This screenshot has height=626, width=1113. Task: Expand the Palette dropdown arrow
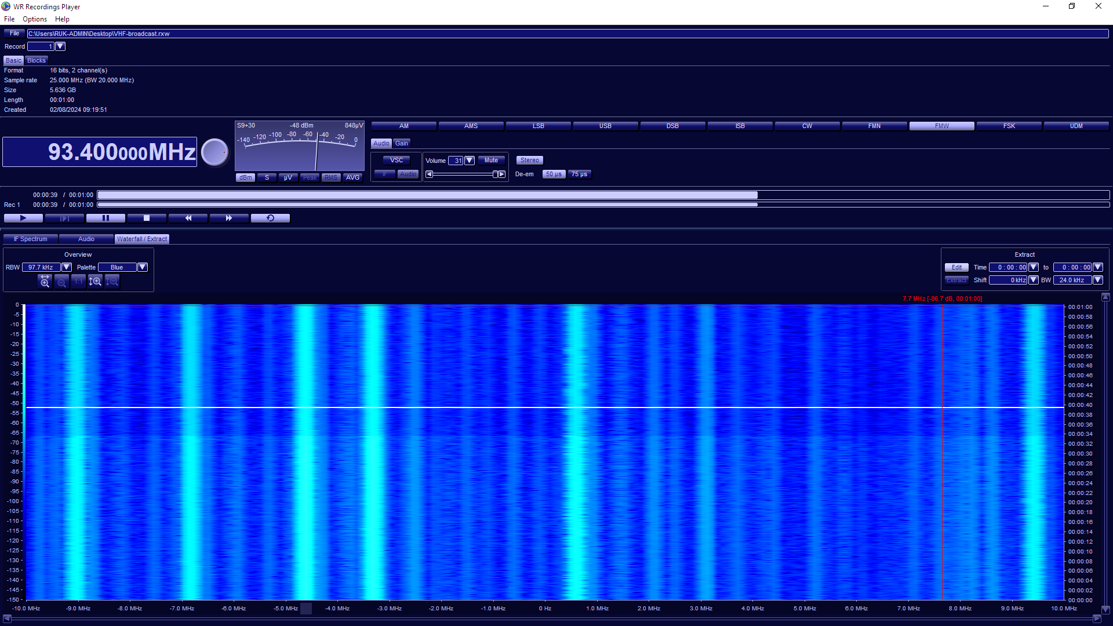(143, 268)
